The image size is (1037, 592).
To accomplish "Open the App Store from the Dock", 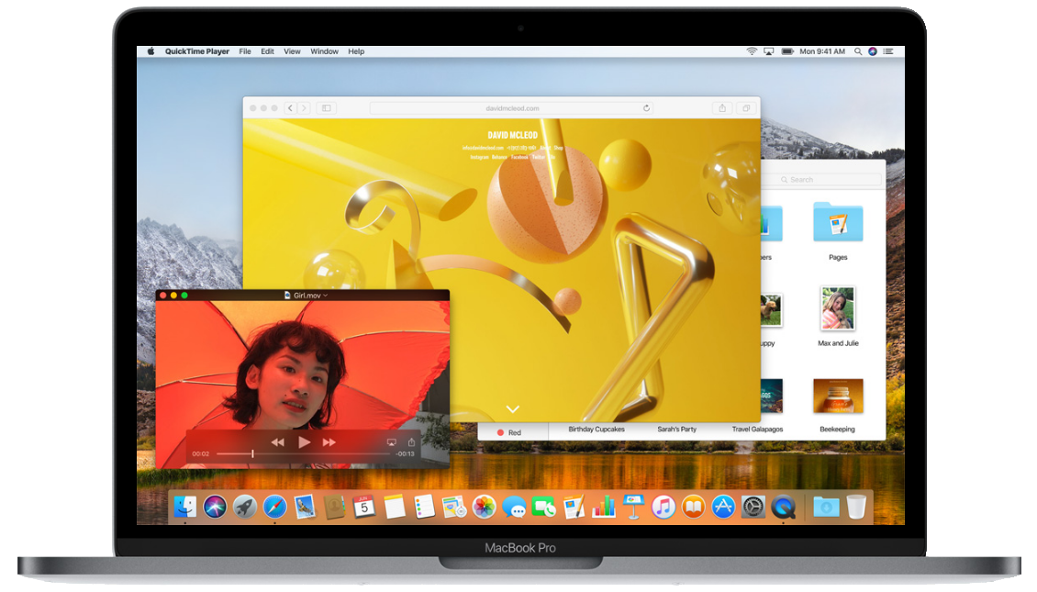I will pos(722,507).
